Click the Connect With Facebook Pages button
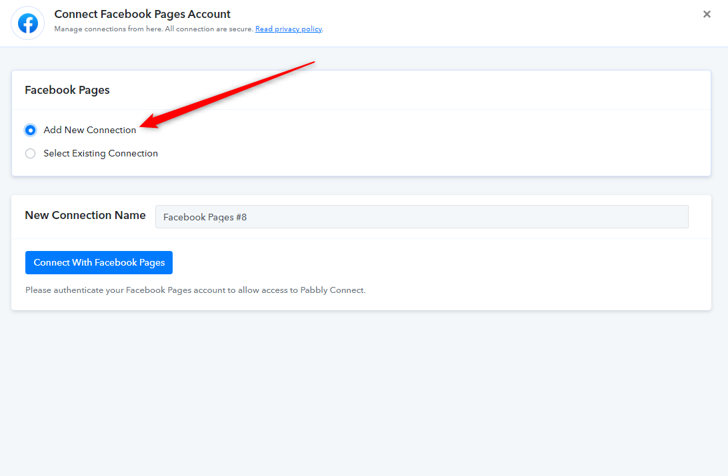This screenshot has width=728, height=476. (x=99, y=262)
